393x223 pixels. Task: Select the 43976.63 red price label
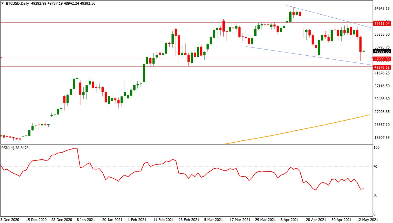[x=382, y=68]
